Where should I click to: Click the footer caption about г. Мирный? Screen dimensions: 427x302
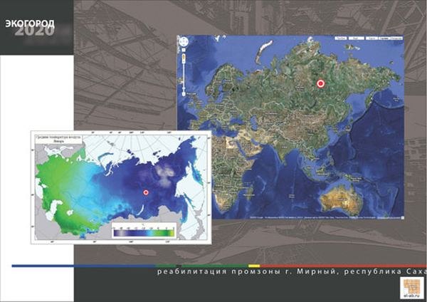point(290,272)
